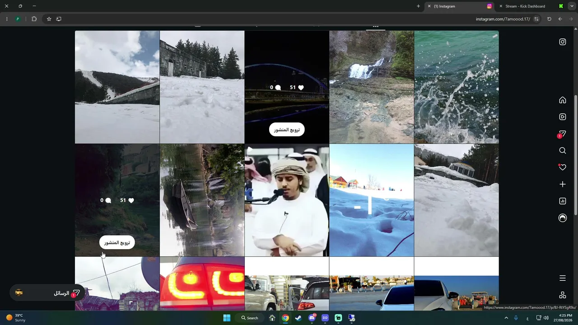The width and height of the screenshot is (578, 325).
Task: Open the rocky waterfall post
Action: coord(372,87)
